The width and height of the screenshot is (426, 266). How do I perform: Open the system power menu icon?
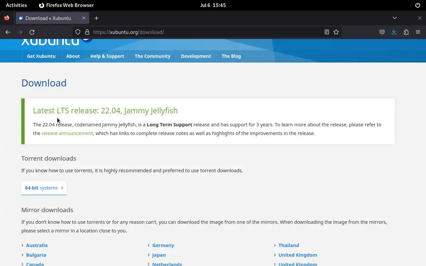coord(418,5)
